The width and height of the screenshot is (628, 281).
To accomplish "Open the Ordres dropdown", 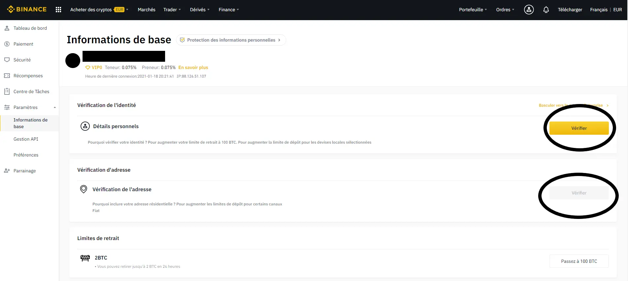I will [x=505, y=10].
